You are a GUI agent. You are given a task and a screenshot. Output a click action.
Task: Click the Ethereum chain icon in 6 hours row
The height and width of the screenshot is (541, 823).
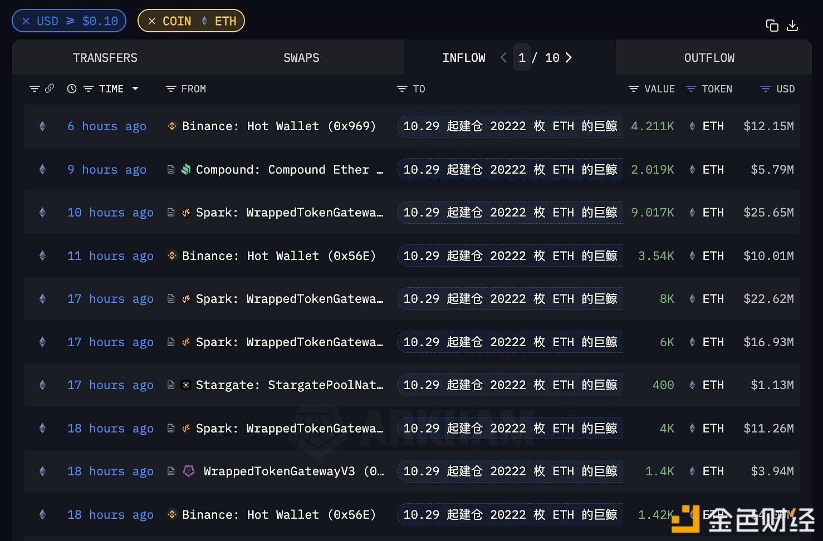coord(42,126)
